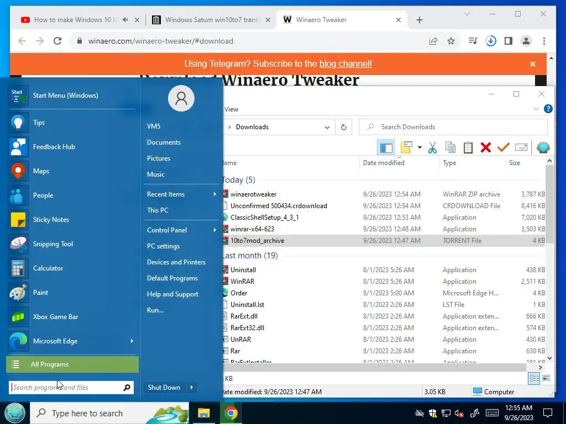Expand Control Panel submenu

coord(215,230)
